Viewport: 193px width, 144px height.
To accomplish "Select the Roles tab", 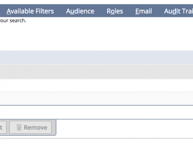I will click(115, 11).
